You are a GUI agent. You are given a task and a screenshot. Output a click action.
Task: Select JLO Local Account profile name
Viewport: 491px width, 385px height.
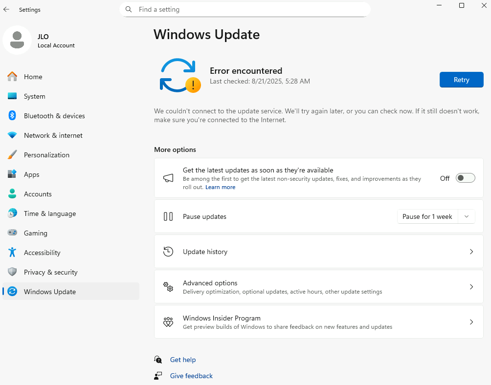pos(56,41)
